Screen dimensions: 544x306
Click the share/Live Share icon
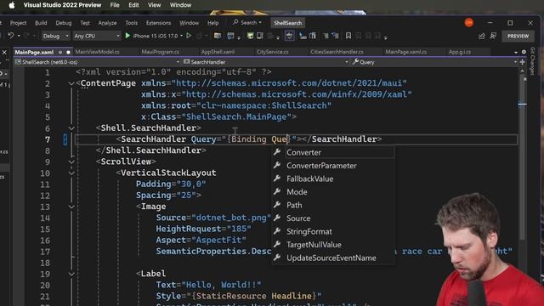coord(482,36)
